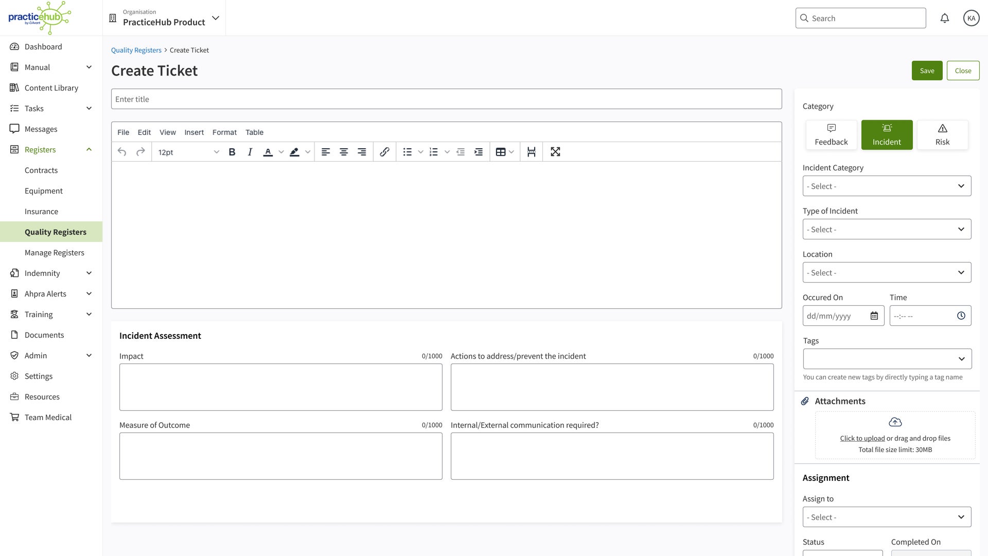This screenshot has width=988, height=556.
Task: Open the Assign to dropdown
Action: pos(887,517)
